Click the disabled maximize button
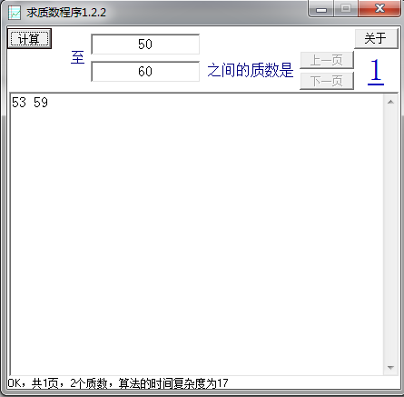The height and width of the screenshot is (397, 404). pos(346,9)
